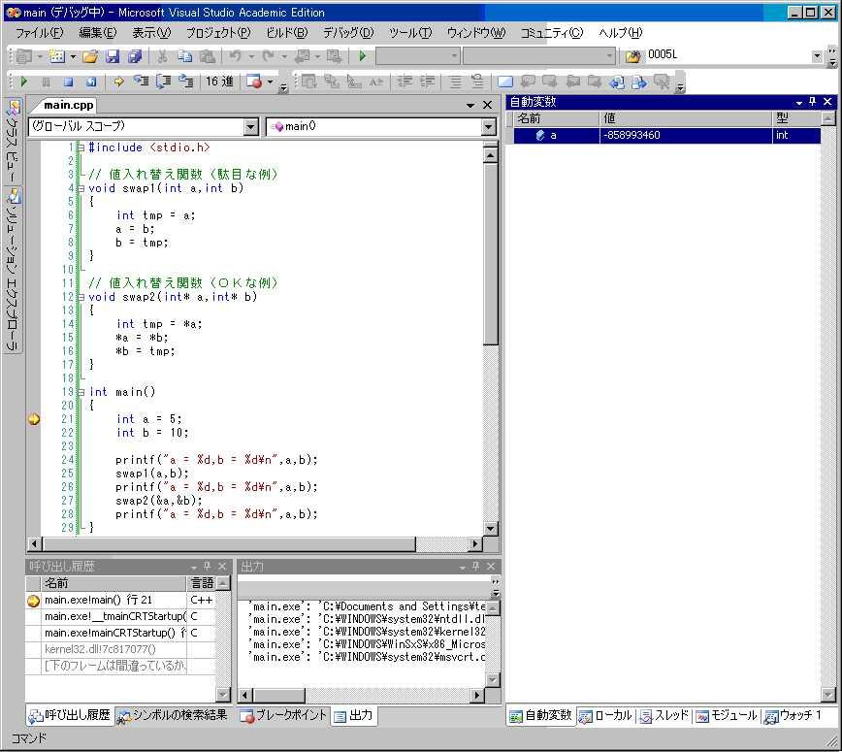Click the Open File folder icon
This screenshot has height=752, width=842.
[x=90, y=56]
